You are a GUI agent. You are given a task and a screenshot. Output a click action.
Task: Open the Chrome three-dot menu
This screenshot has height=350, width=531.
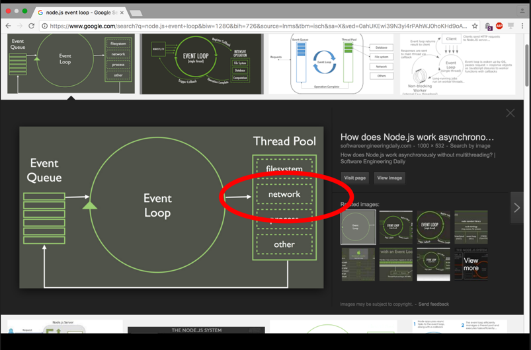[522, 26]
